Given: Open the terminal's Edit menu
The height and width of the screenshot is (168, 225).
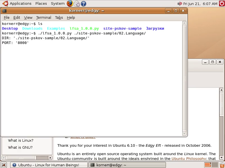Looking at the screenshot, I should click(17, 17).
